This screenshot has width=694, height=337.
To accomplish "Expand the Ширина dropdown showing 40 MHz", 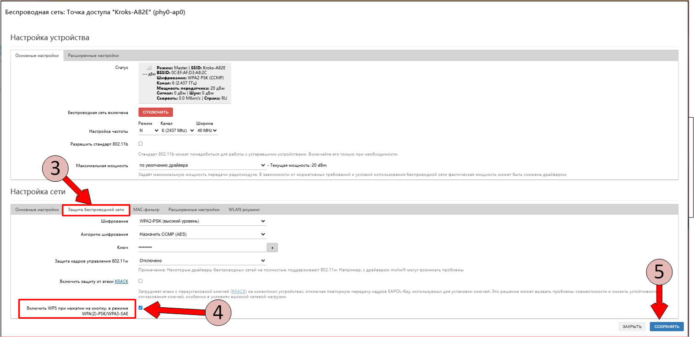I will click(x=207, y=131).
